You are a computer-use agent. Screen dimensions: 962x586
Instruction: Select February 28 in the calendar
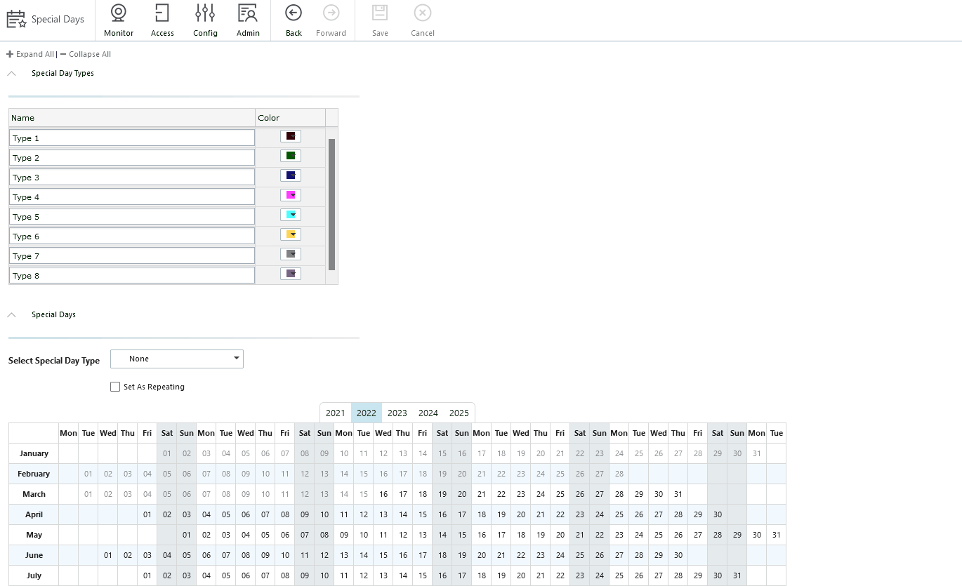point(619,474)
